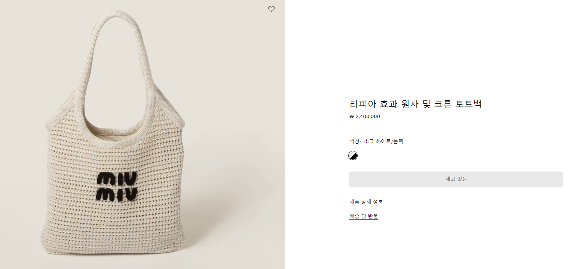Add the bag to wishlist with heart icon
The height and width of the screenshot is (269, 587).
click(x=271, y=9)
